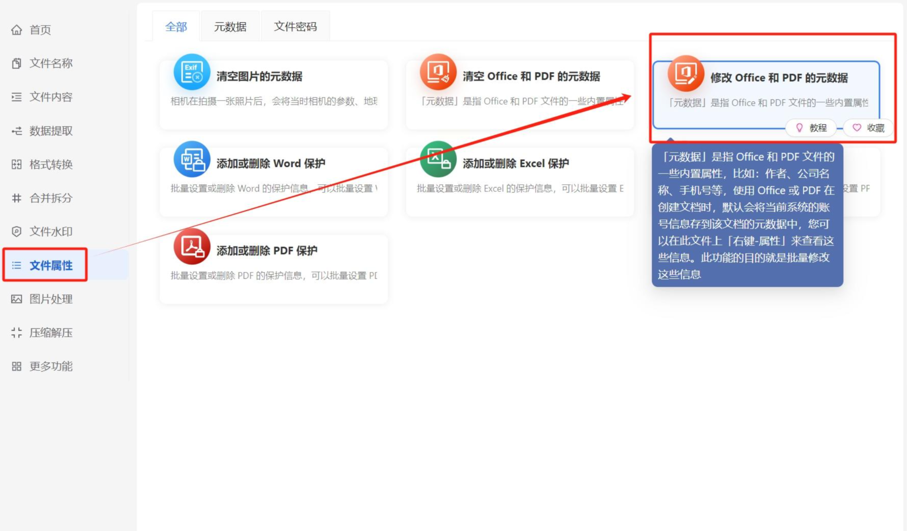Image resolution: width=907 pixels, height=531 pixels.
Task: Open the 教程 tutorial button
Action: tap(811, 128)
